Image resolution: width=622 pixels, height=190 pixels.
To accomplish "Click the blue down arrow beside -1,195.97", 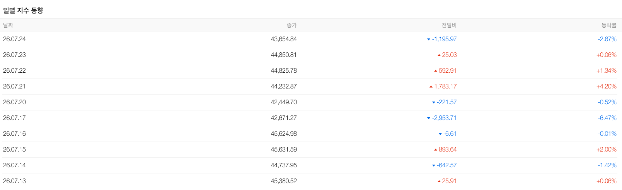I will (x=428, y=39).
